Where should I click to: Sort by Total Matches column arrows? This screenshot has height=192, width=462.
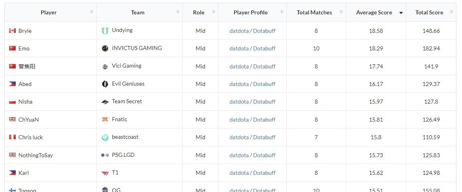(341, 12)
